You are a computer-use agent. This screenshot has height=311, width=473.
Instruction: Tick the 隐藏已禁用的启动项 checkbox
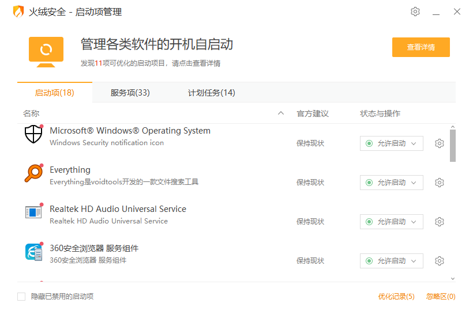(21, 297)
